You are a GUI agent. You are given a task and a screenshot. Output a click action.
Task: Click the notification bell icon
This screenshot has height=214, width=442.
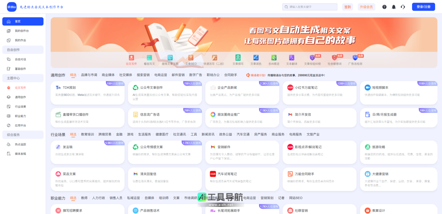point(394,7)
